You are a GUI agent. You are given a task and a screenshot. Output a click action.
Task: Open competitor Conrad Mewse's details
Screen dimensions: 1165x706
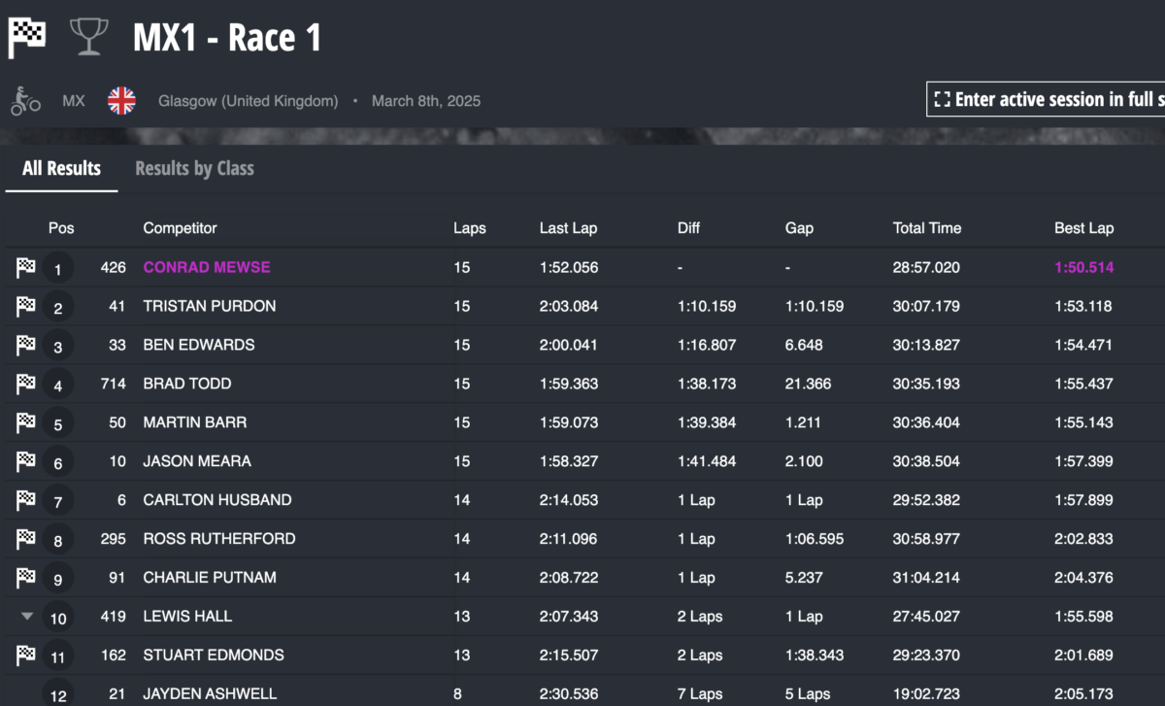click(x=207, y=267)
